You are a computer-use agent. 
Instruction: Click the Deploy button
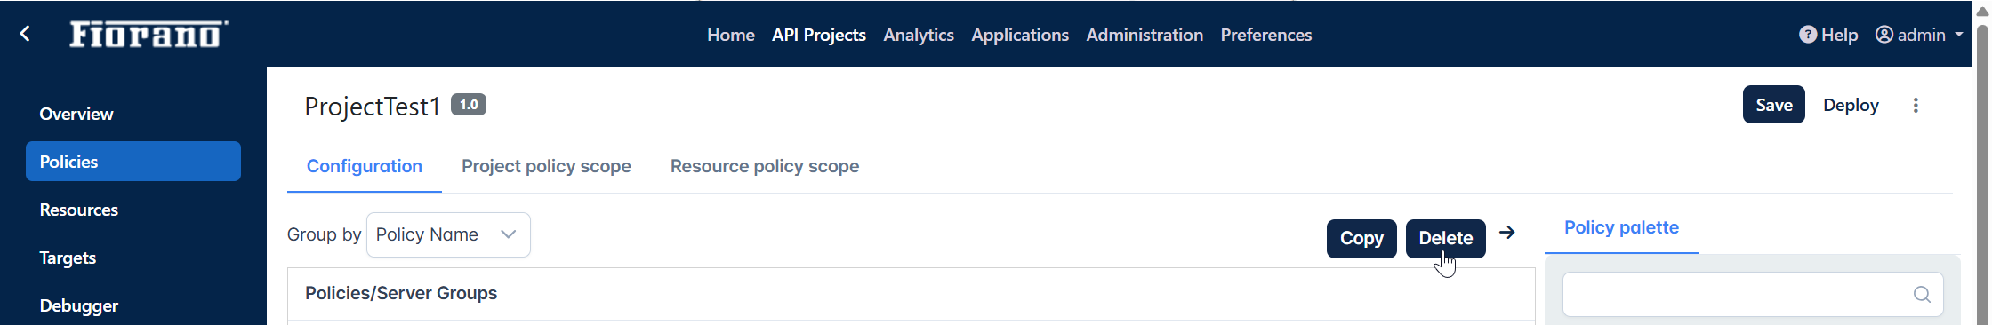point(1851,105)
